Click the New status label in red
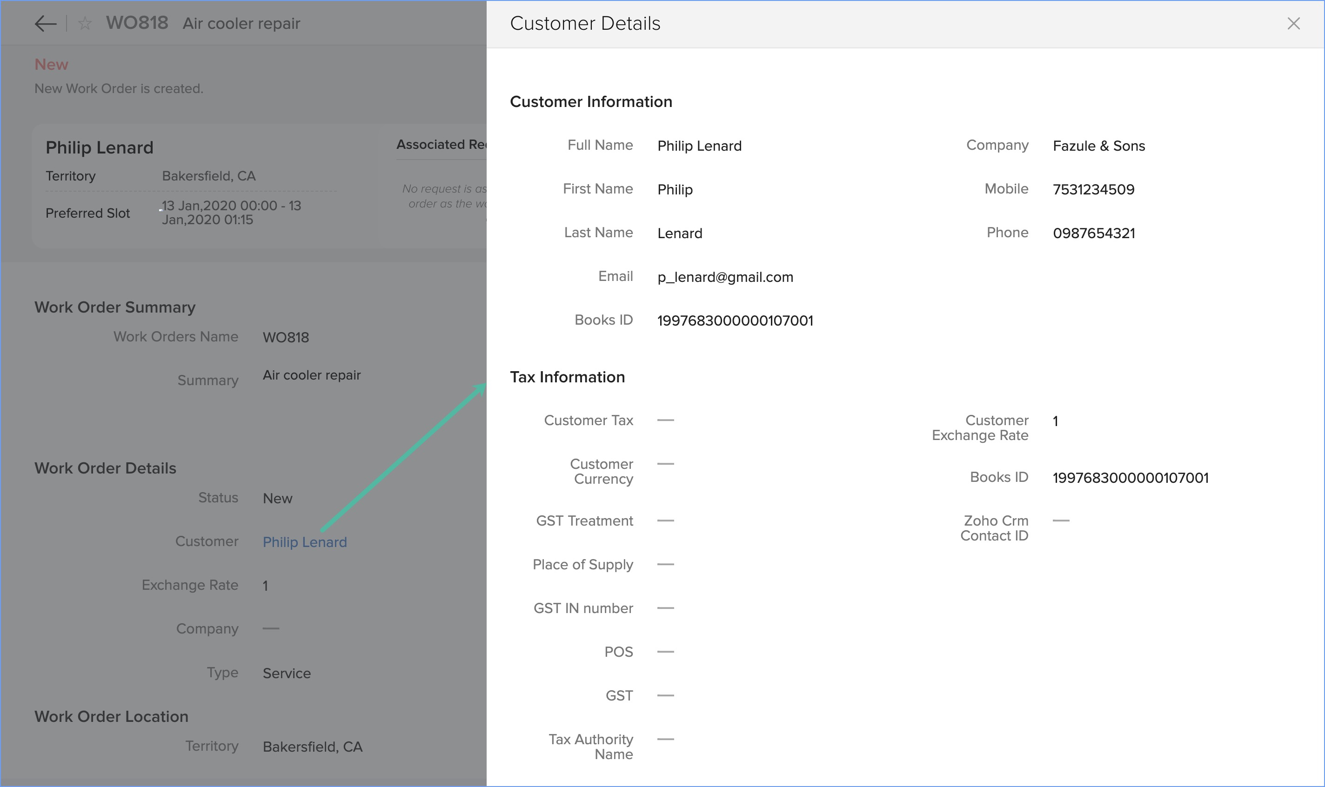1325x787 pixels. click(52, 65)
